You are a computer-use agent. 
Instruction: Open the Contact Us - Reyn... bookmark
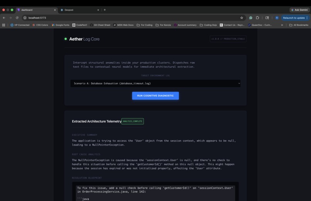click(x=232, y=25)
